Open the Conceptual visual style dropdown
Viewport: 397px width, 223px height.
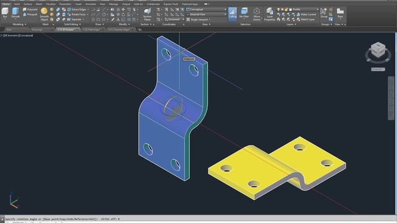click(207, 9)
